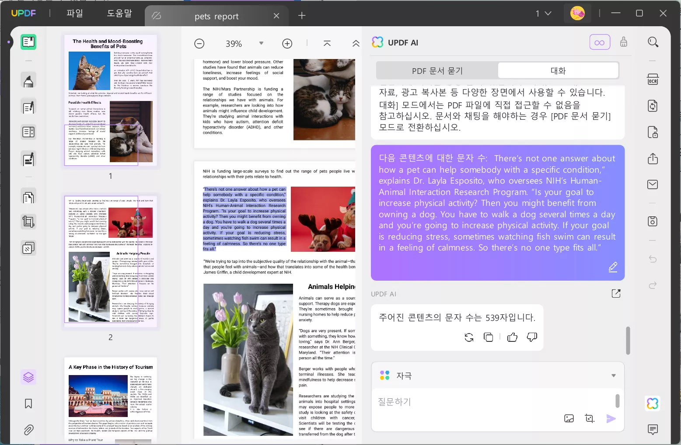
Task: Click the UPDF logo
Action: (x=24, y=13)
